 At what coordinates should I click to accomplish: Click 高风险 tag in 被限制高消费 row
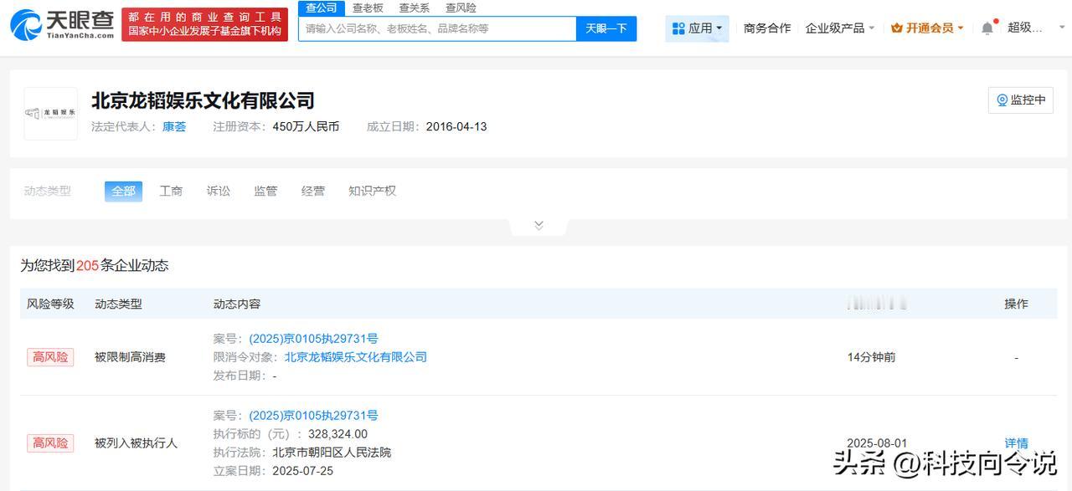50,357
